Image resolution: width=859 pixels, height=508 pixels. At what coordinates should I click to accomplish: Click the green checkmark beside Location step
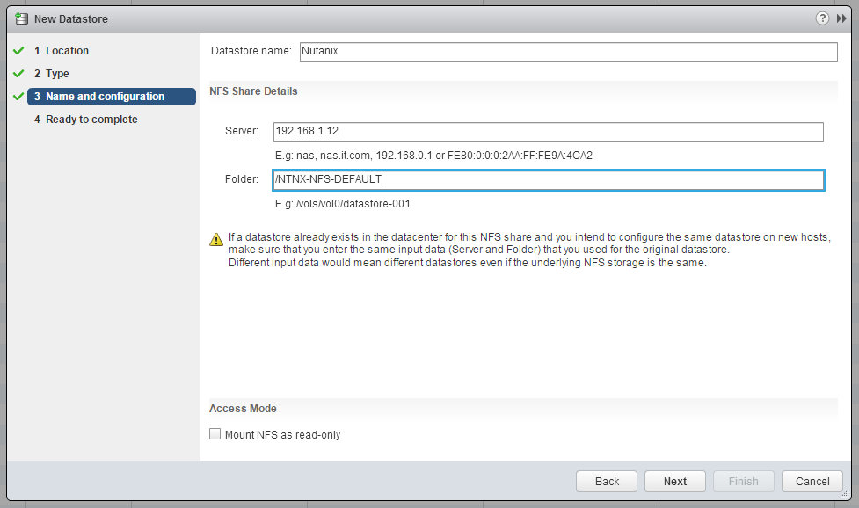point(18,51)
